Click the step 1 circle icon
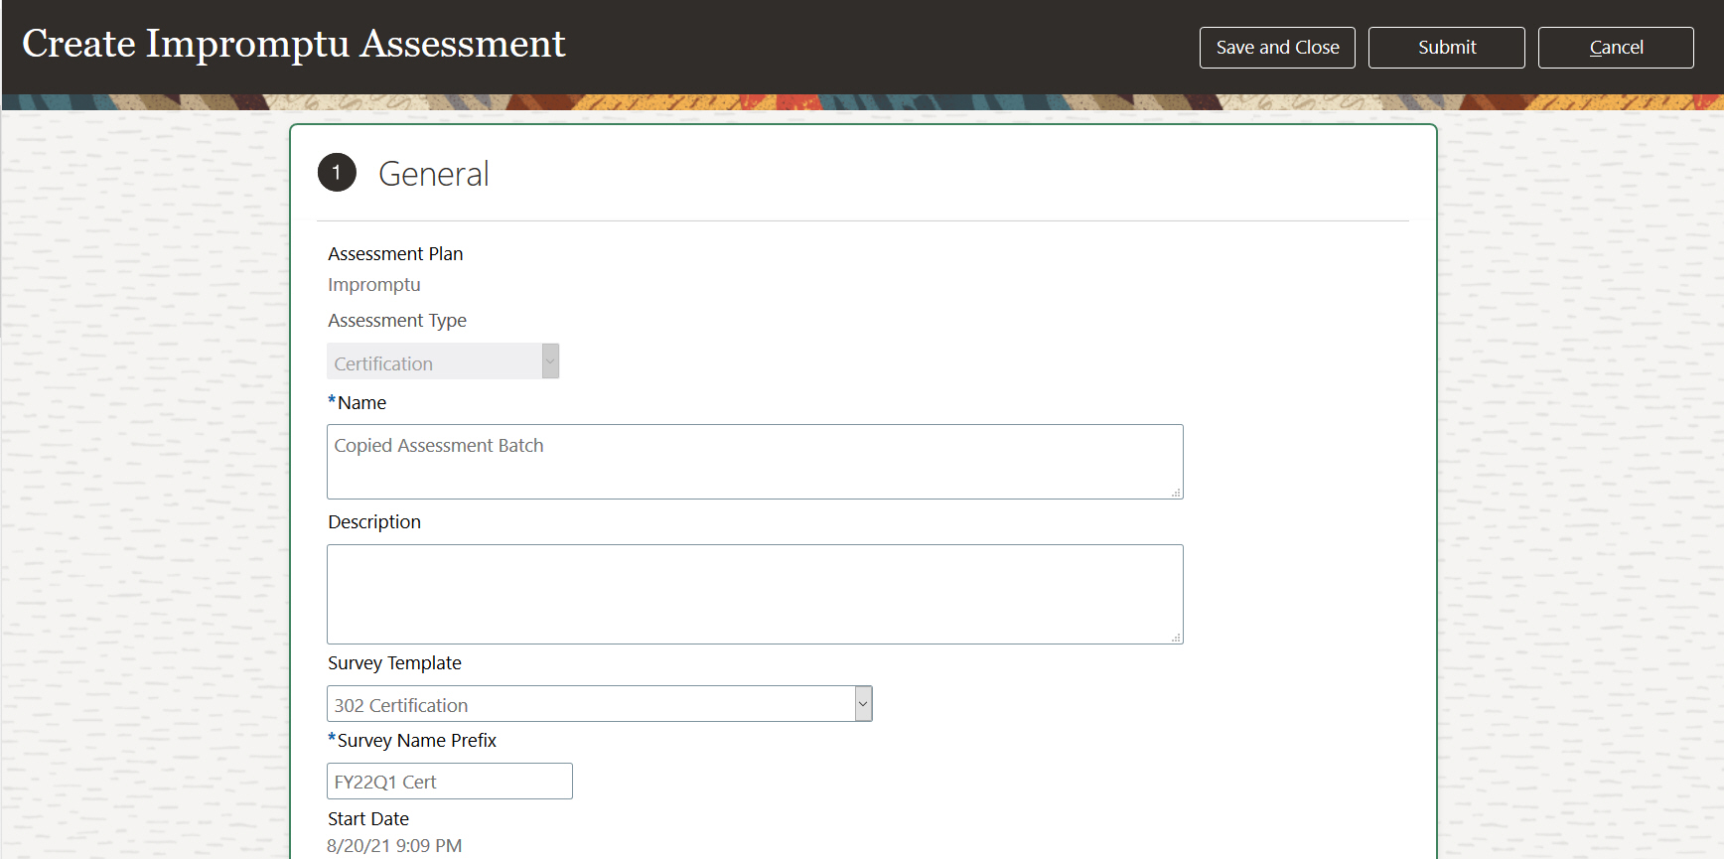The height and width of the screenshot is (859, 1724). click(337, 173)
